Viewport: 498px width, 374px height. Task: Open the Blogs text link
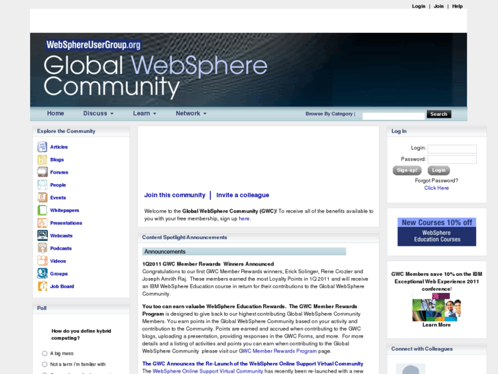click(x=57, y=160)
